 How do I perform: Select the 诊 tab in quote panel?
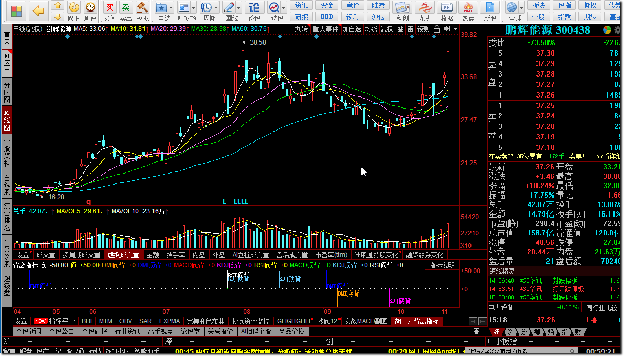510,332
